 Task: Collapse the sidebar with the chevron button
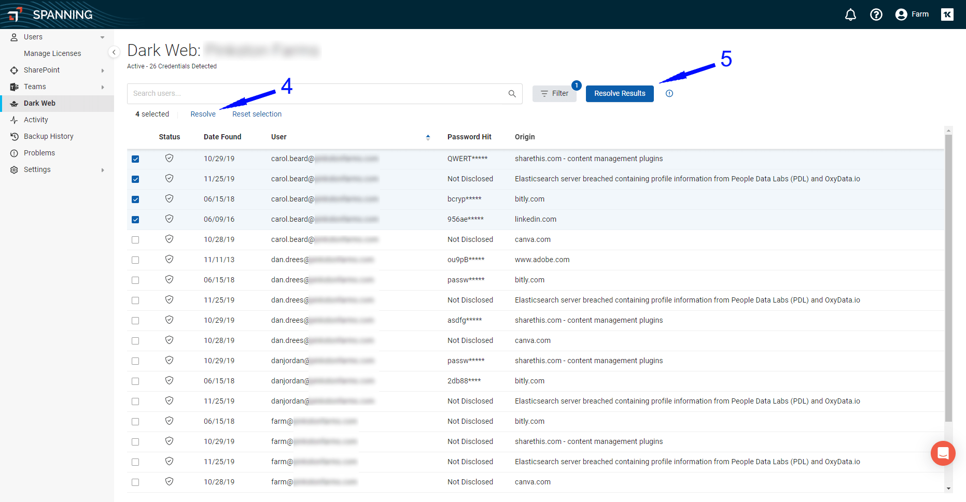[x=114, y=52]
